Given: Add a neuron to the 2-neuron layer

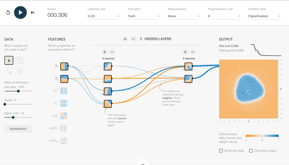Looking at the screenshot, I should click(185, 52).
